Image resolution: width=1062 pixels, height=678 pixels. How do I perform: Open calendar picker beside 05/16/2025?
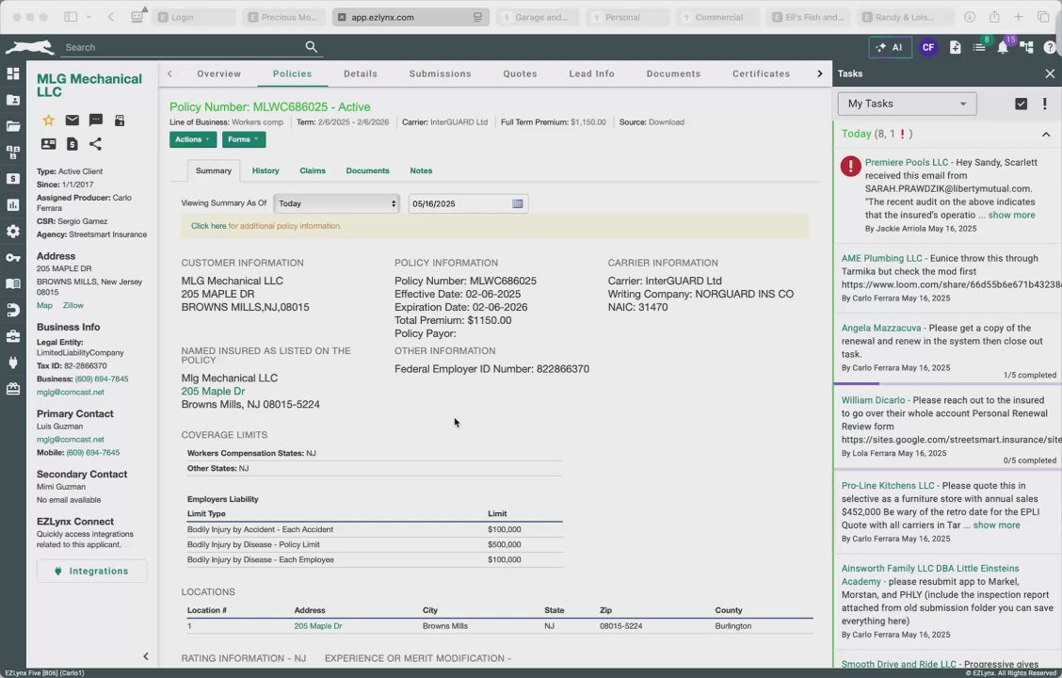(518, 204)
